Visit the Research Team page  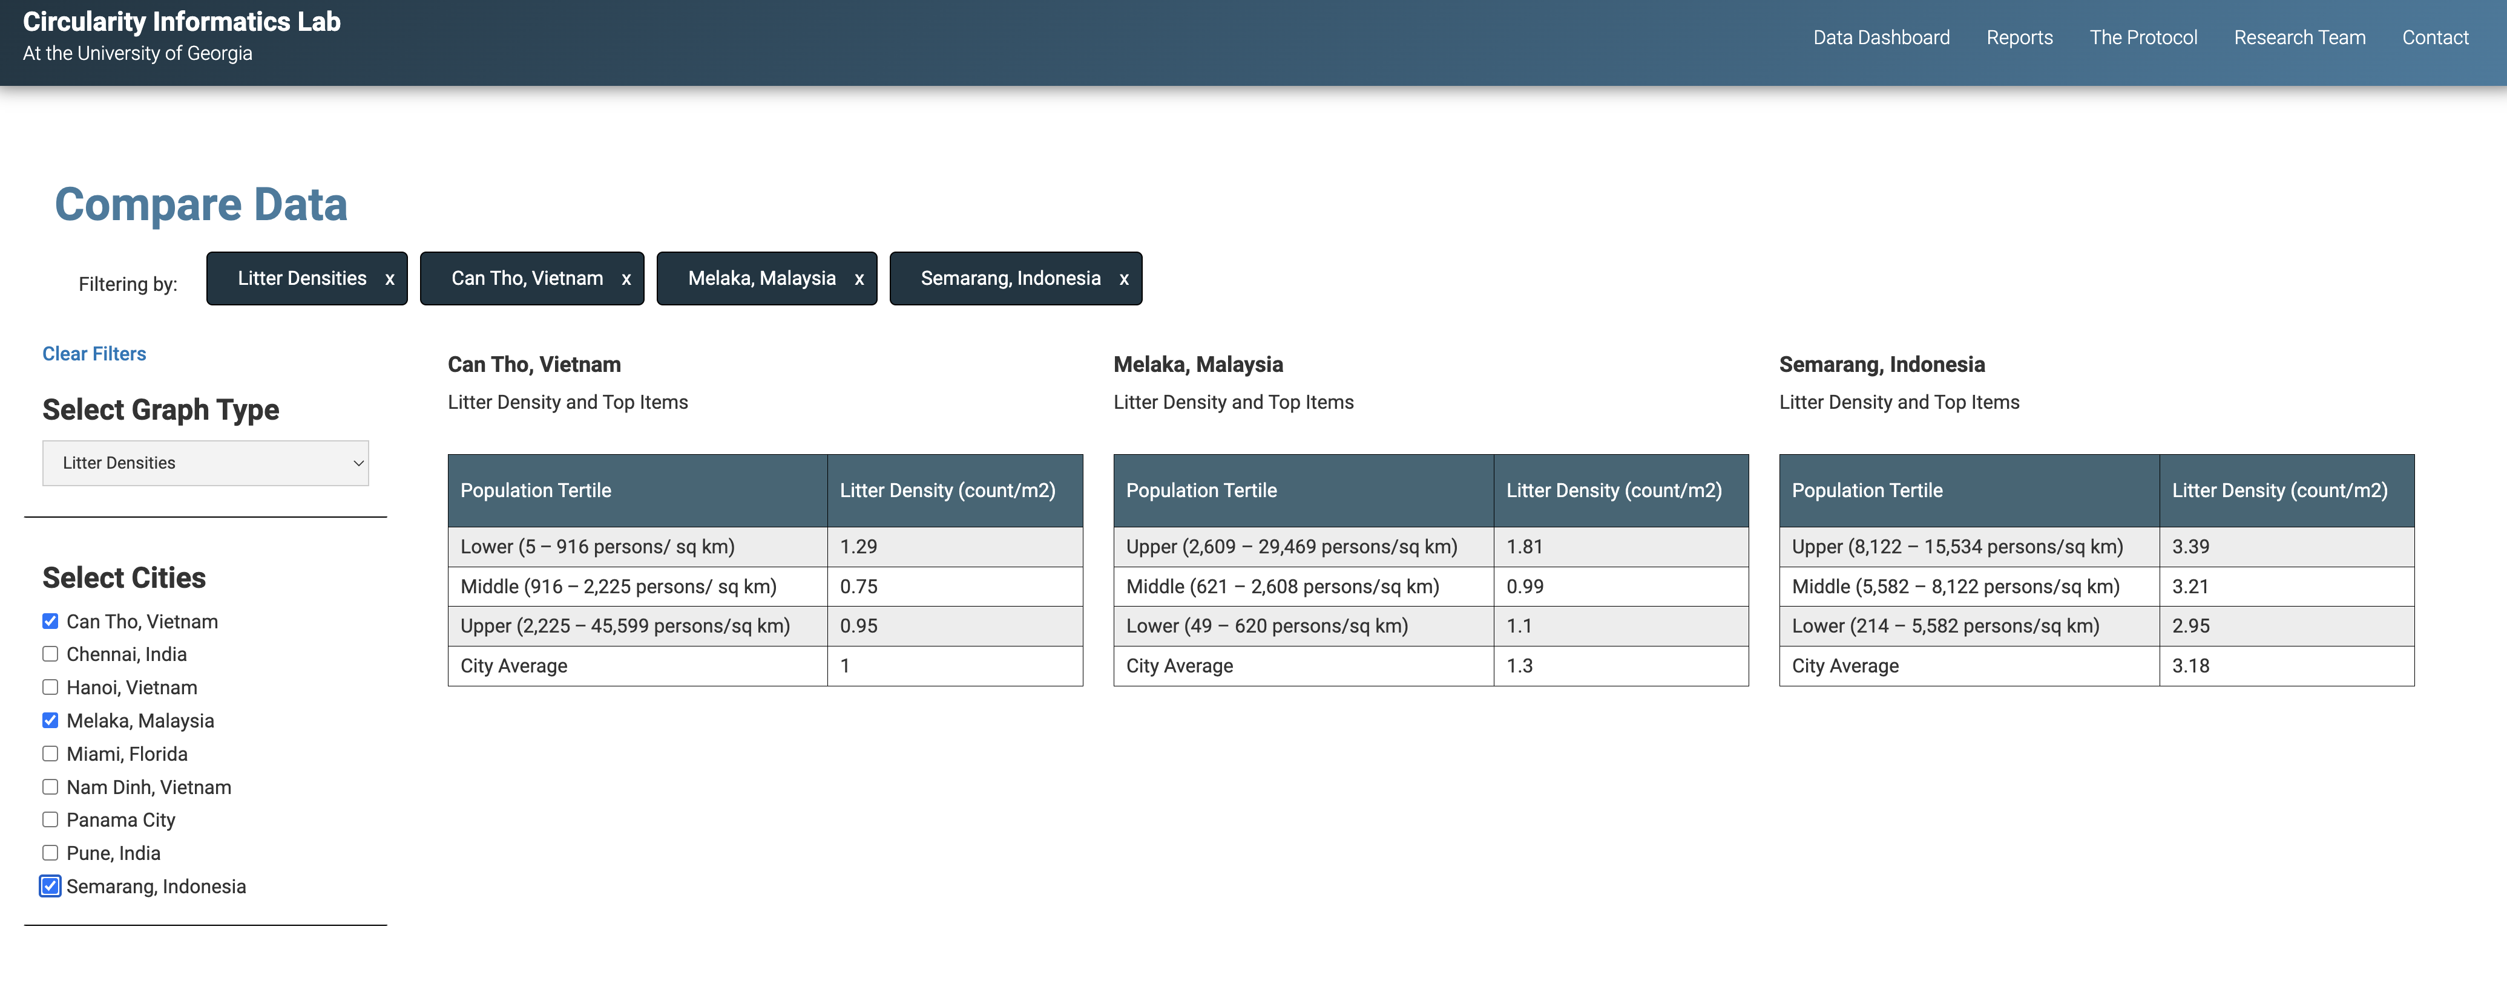click(x=2299, y=37)
